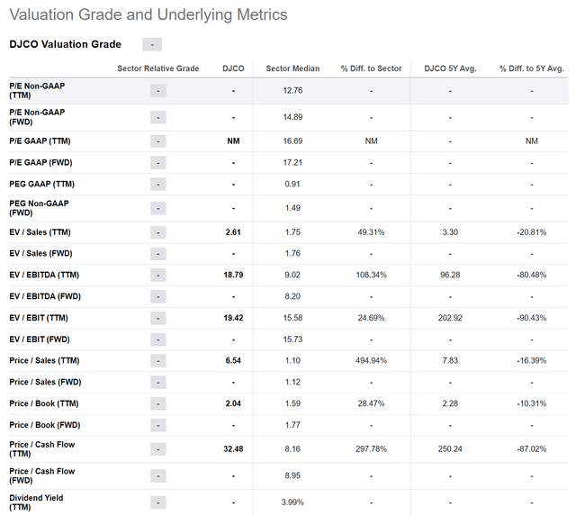Click grade badge for Price / Book (TTM)

pos(158,403)
